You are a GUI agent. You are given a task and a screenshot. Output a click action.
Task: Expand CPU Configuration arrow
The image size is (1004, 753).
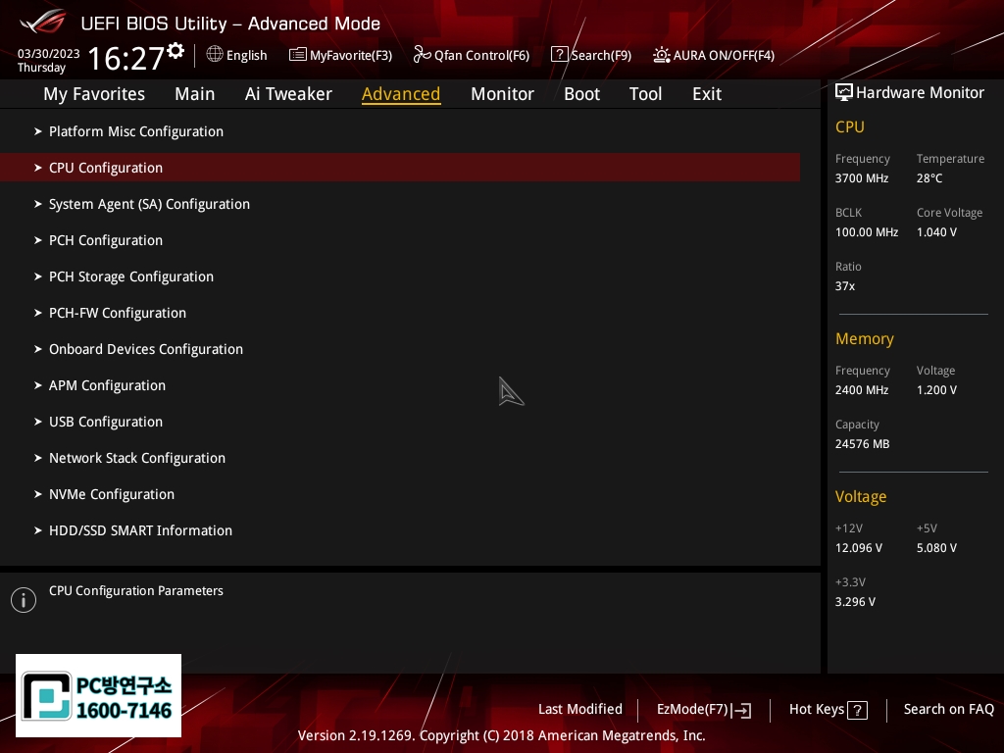click(38, 168)
